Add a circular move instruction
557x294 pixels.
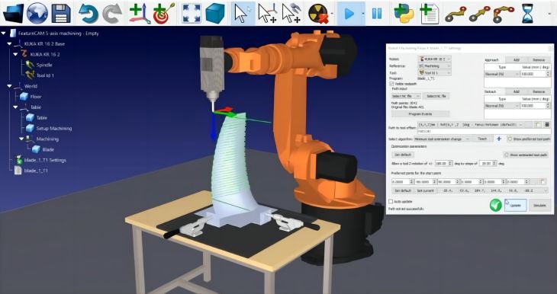(504, 14)
